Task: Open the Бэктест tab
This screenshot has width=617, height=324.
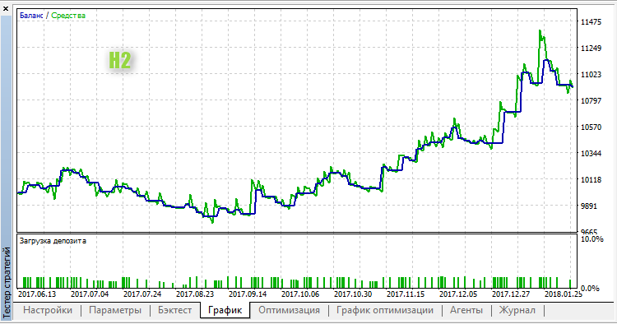Action: click(174, 310)
